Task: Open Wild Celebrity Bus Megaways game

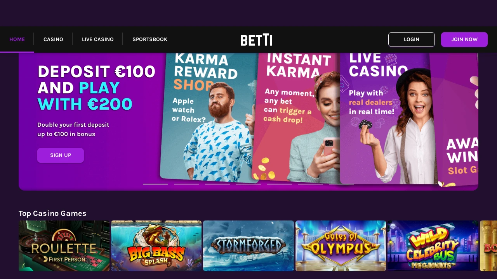Action: pyautogui.click(x=433, y=246)
